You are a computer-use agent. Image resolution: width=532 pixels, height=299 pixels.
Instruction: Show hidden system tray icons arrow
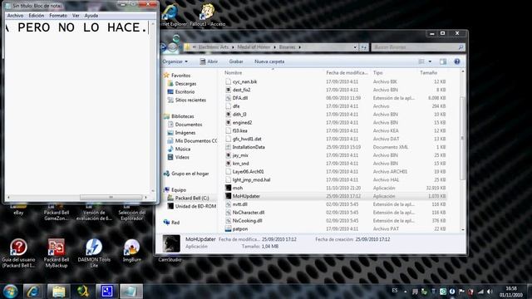tap(405, 292)
